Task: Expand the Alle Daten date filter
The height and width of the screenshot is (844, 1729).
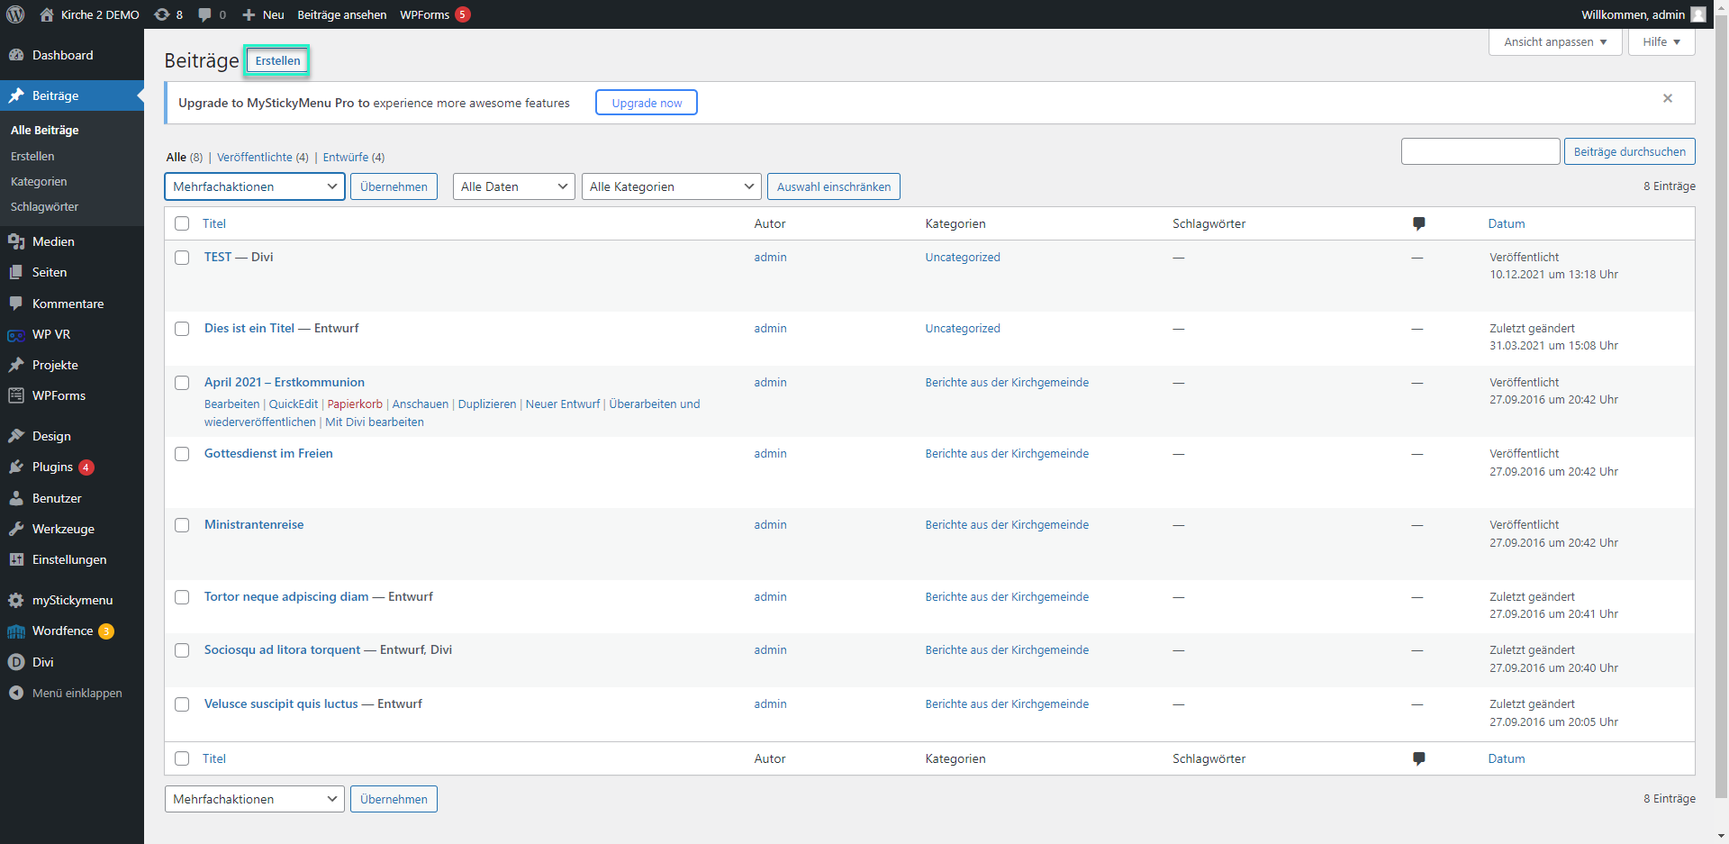Action: click(513, 186)
